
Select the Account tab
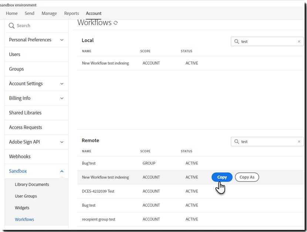point(94,13)
